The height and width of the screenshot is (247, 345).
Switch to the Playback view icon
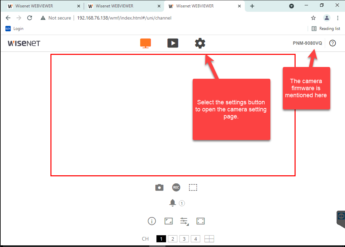[x=173, y=43]
